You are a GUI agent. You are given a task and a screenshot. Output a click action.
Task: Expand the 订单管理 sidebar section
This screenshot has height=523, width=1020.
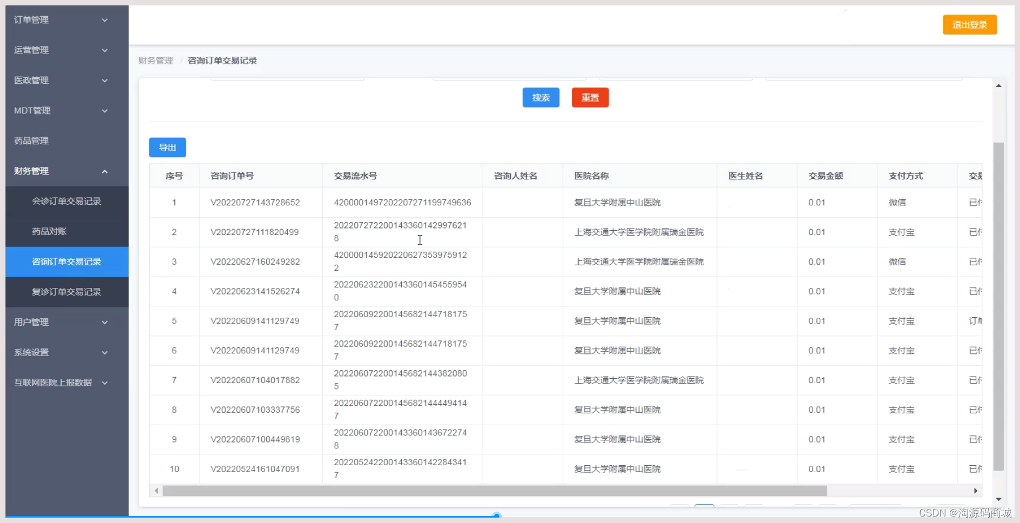coord(59,20)
